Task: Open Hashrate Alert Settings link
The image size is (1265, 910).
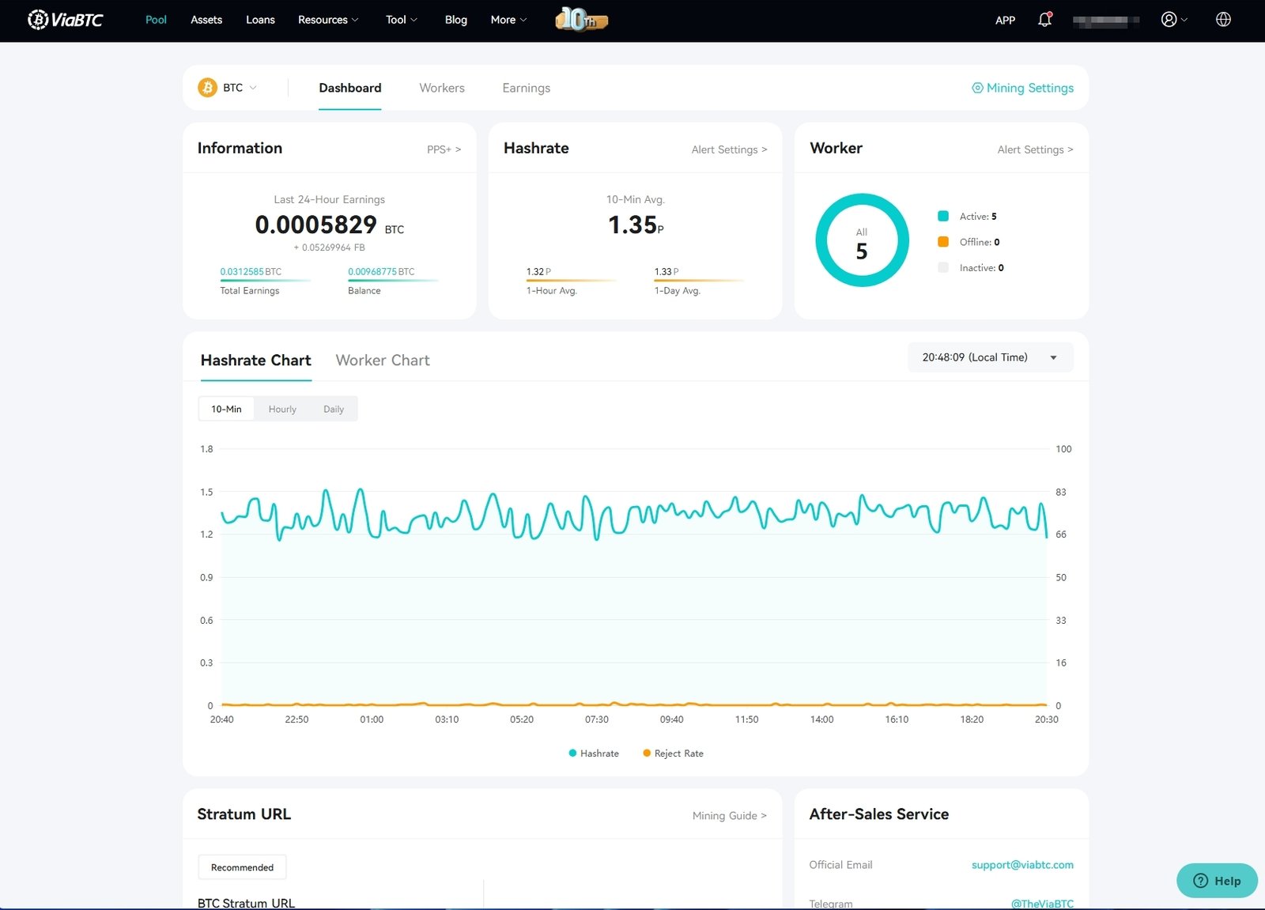Action: (x=729, y=149)
